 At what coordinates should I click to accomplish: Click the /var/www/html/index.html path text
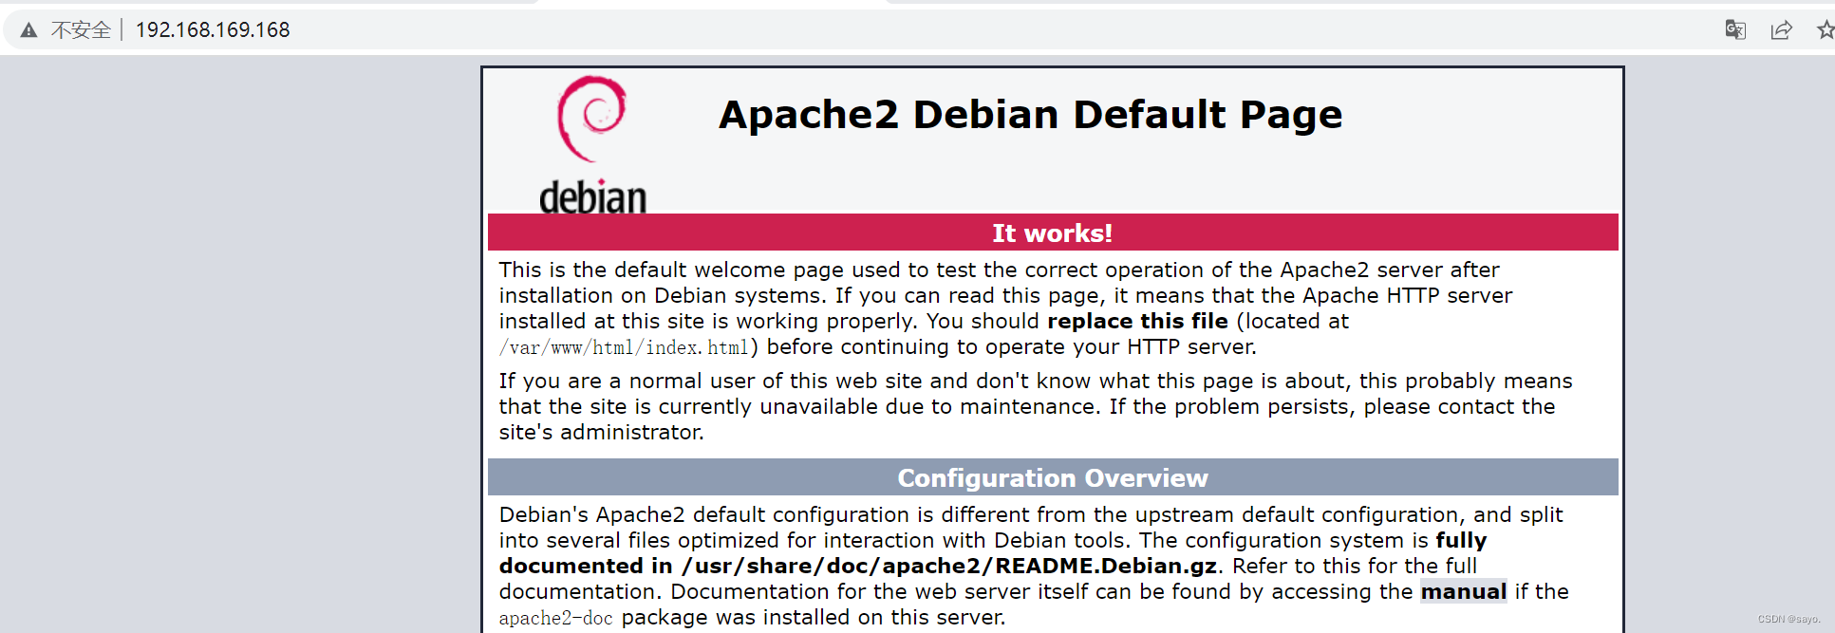624,347
